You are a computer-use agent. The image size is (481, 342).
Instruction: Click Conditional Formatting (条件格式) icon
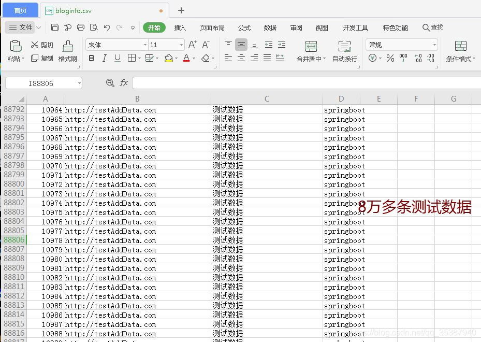pyautogui.click(x=460, y=46)
